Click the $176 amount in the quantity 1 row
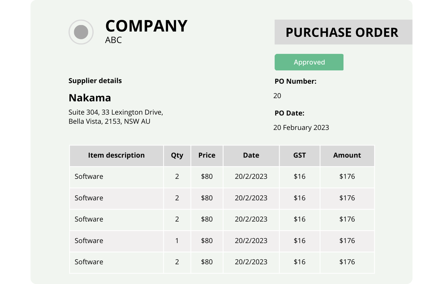This screenshot has width=443, height=284. pos(347,241)
